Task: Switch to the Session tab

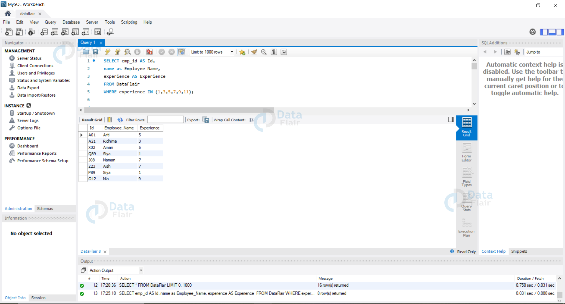Action: pos(38,298)
